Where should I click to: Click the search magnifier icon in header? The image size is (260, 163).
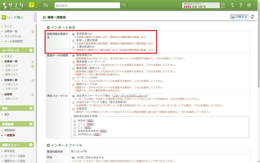click(x=124, y=5)
